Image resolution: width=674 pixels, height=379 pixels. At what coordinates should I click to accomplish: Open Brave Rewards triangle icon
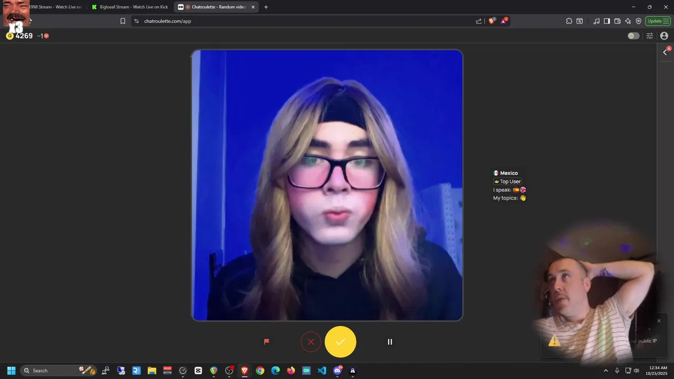coord(504,21)
